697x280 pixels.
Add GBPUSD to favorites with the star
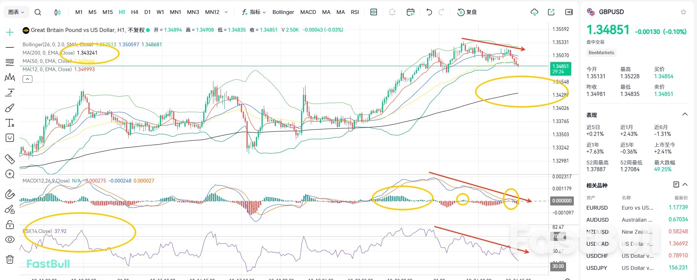[x=683, y=12]
